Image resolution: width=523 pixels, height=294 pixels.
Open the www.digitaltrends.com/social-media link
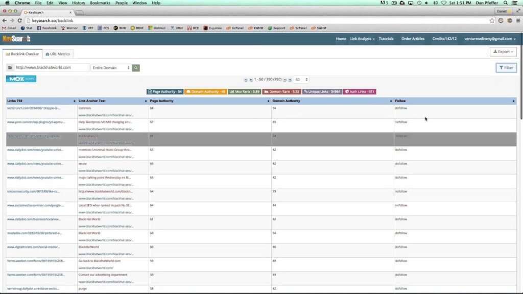[33, 247]
